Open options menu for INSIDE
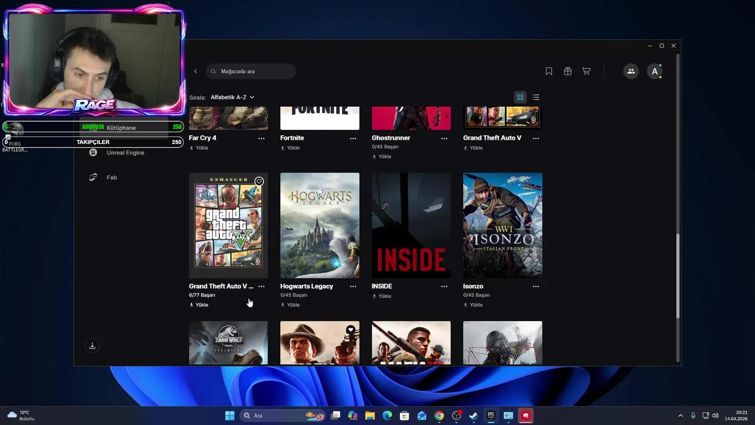This screenshot has width=755, height=425. pyautogui.click(x=444, y=286)
